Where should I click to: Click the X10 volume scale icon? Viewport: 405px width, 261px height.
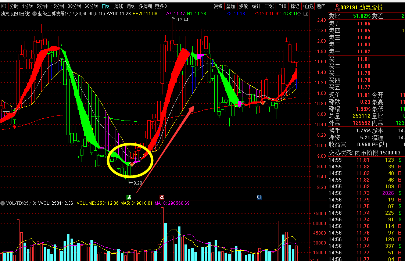coord(314,259)
